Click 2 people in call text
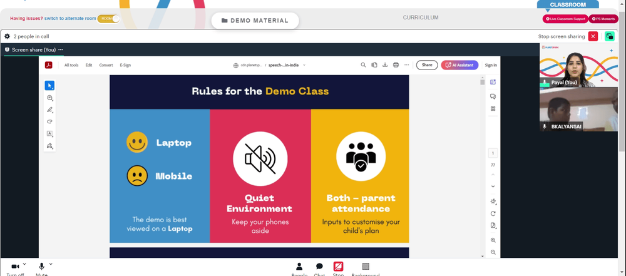 (x=31, y=36)
